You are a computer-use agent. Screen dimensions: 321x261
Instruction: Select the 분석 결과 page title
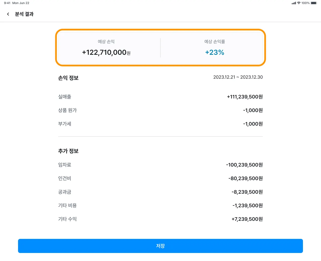click(24, 14)
